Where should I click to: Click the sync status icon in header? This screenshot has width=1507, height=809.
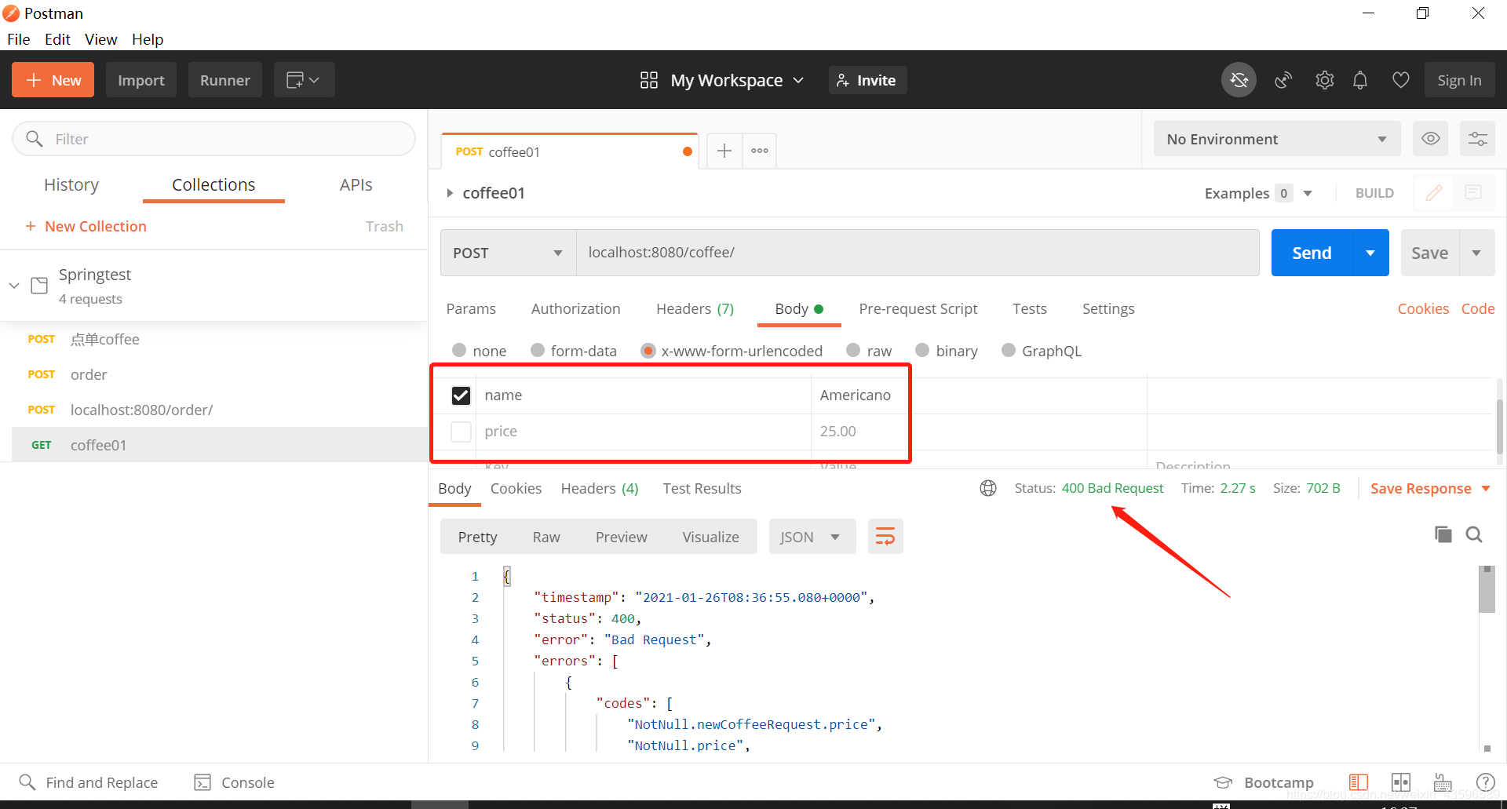[1239, 80]
